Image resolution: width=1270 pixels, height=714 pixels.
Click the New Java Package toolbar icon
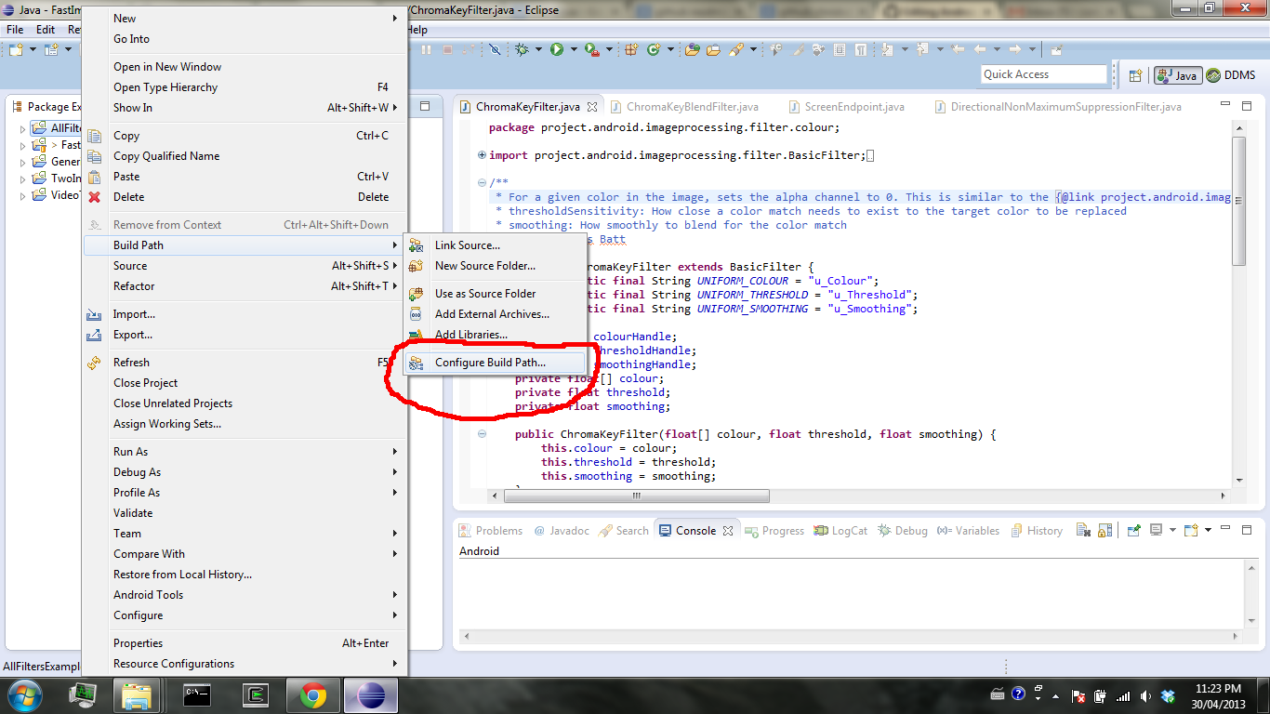coord(631,49)
